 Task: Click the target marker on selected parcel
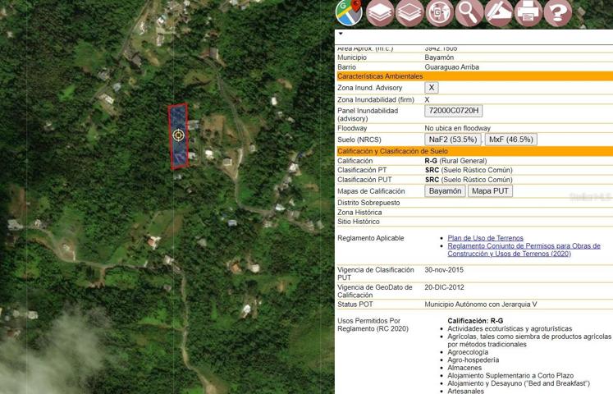point(178,135)
